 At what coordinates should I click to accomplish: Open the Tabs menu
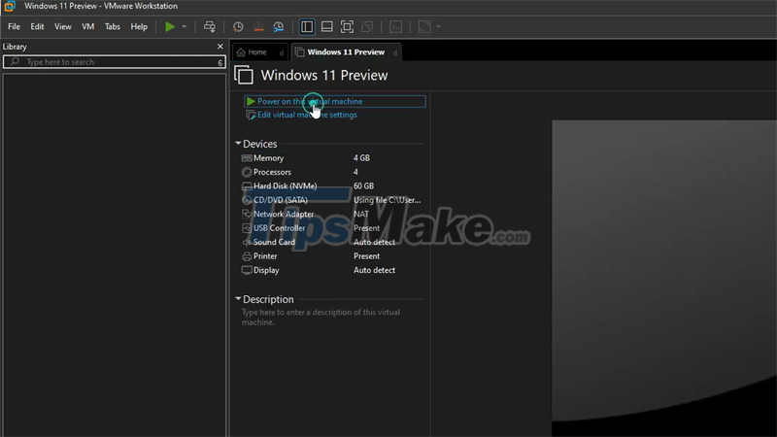pyautogui.click(x=113, y=27)
